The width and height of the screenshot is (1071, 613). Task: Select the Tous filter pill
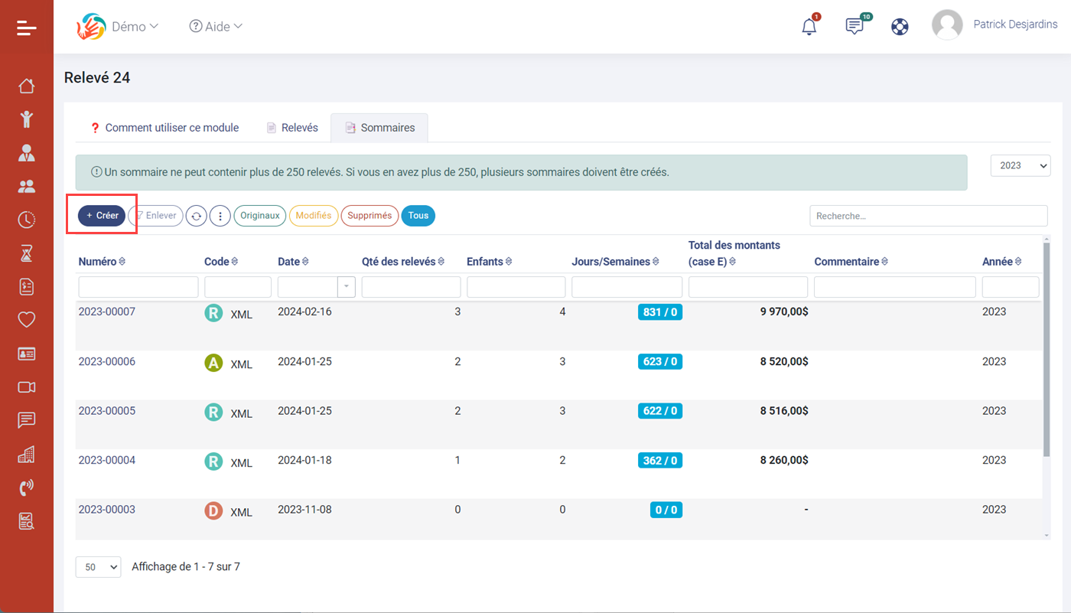[x=418, y=216]
